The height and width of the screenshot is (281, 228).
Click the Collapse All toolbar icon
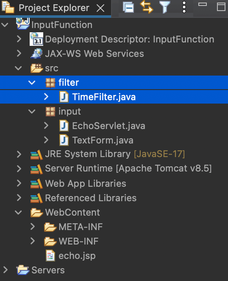pos(128,7)
